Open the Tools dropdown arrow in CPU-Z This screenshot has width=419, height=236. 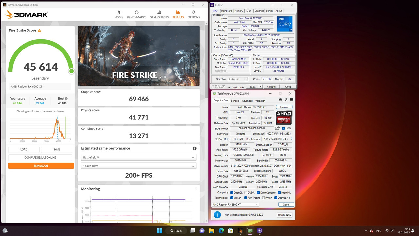click(x=261, y=87)
